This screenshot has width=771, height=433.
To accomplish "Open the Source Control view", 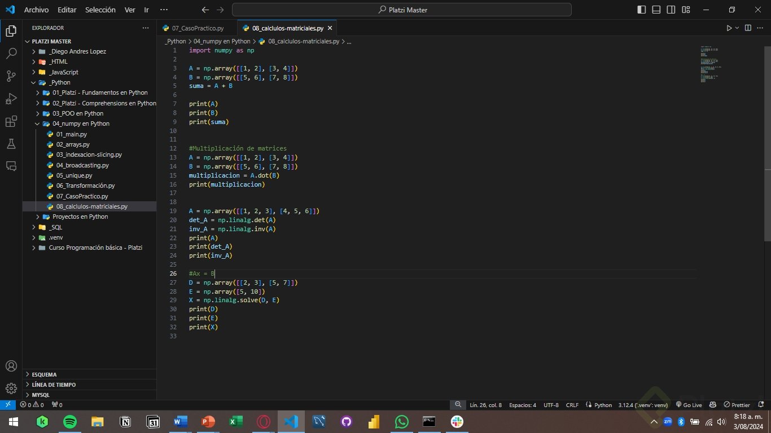I will point(11,76).
